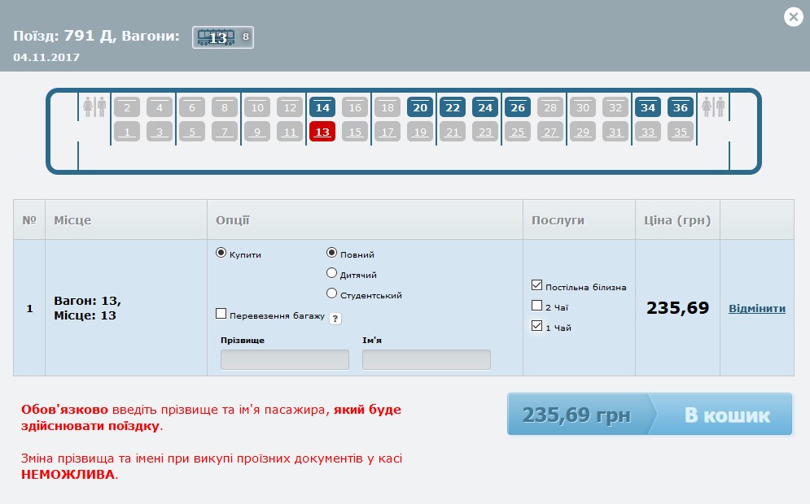Enable the 2 Чаї checkbox
The width and height of the screenshot is (810, 504).
click(x=536, y=306)
